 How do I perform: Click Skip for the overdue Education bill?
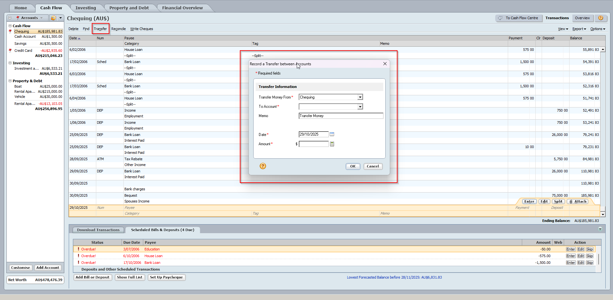590,249
